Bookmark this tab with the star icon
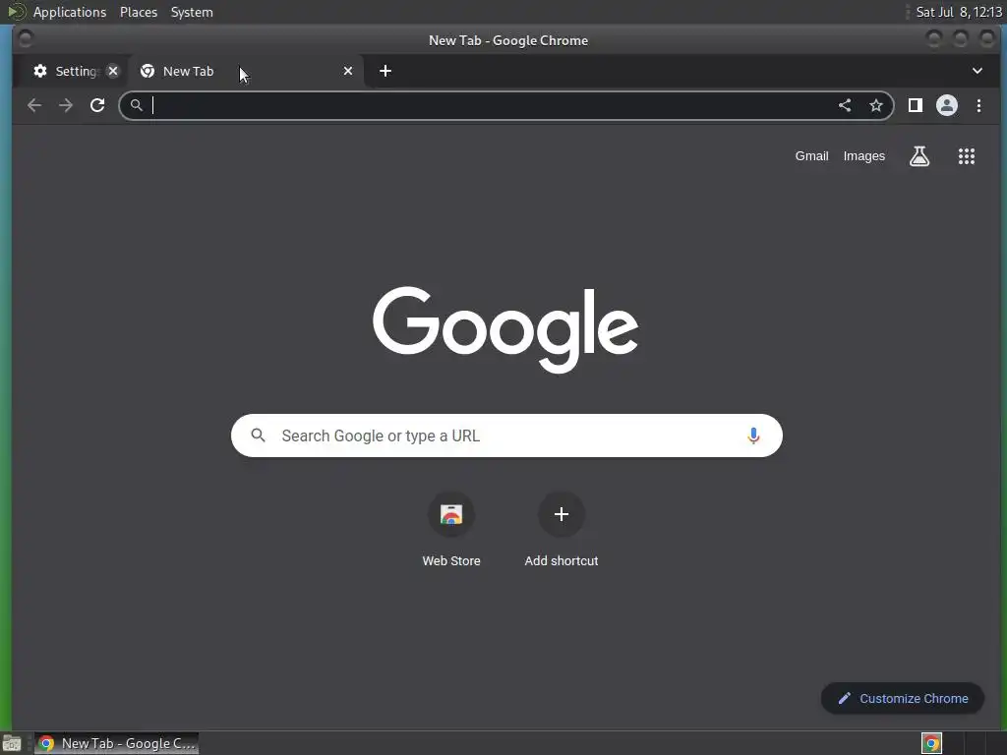 876,105
